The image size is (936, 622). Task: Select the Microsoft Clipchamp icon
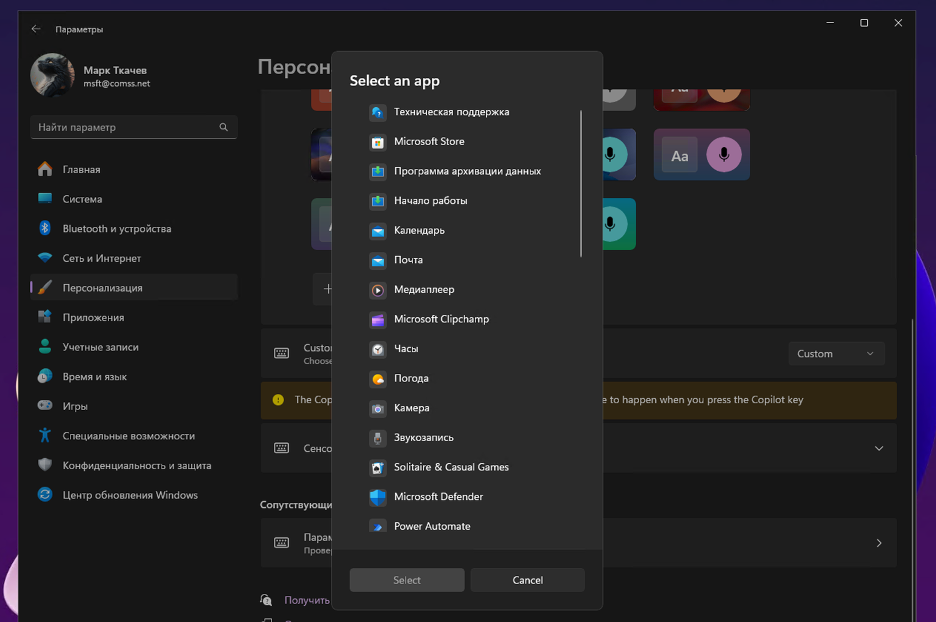[378, 320]
